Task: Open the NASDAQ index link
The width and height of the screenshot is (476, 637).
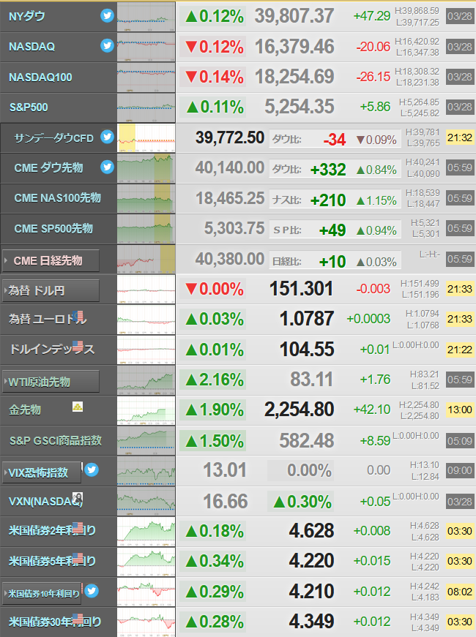Action: tap(31, 47)
